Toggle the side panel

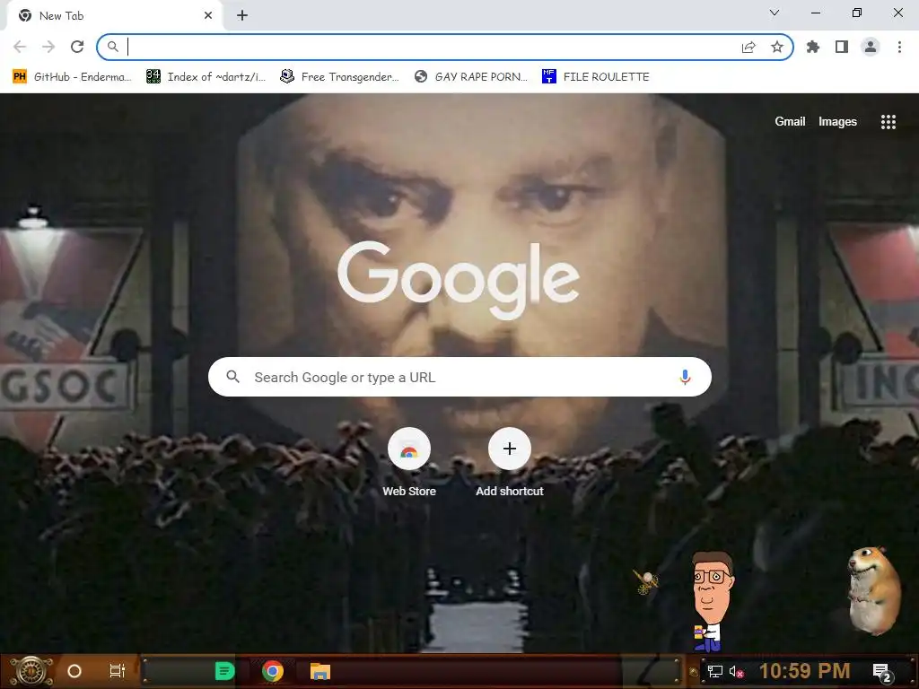[842, 47]
